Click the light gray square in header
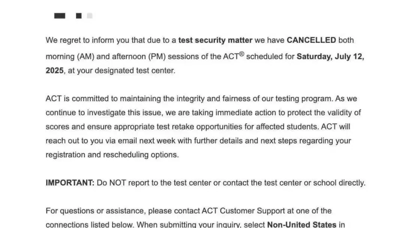The image size is (405, 228). click(89, 16)
